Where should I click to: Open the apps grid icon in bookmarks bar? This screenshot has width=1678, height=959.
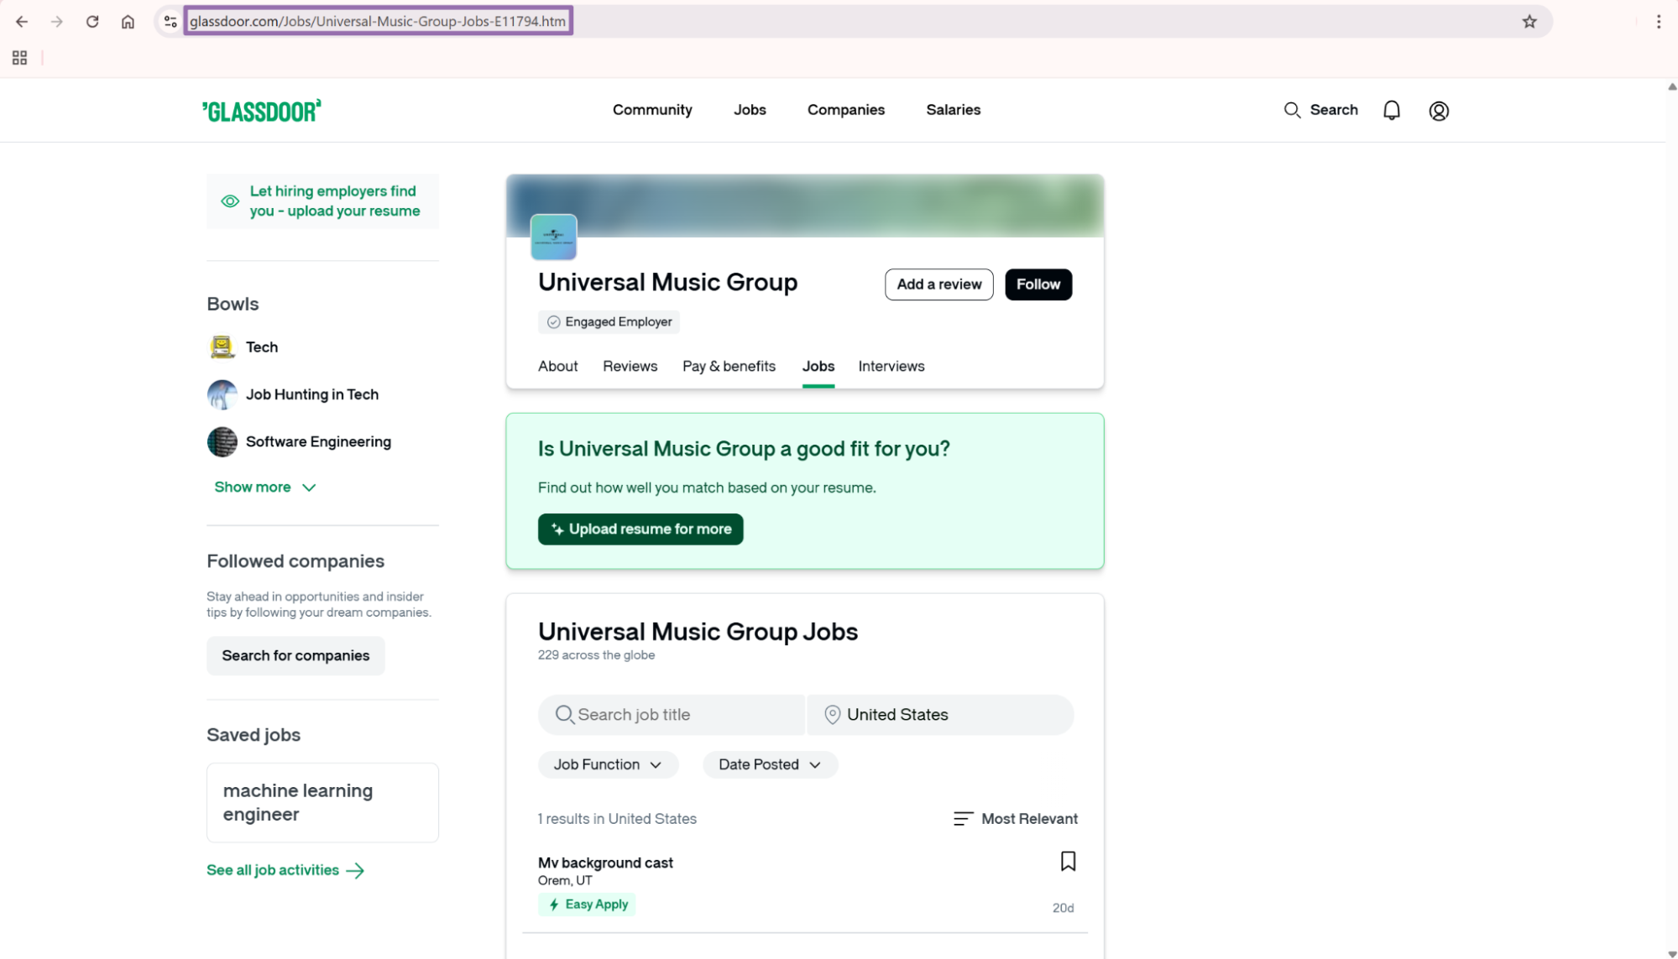pyautogui.click(x=20, y=58)
